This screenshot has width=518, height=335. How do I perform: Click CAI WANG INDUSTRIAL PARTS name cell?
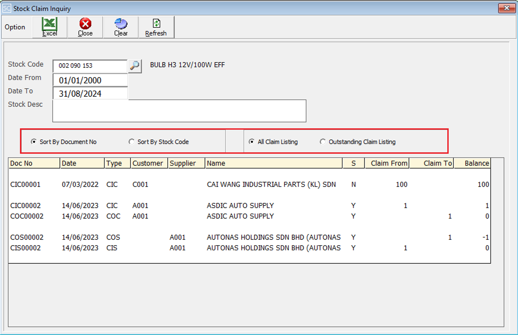point(271,185)
